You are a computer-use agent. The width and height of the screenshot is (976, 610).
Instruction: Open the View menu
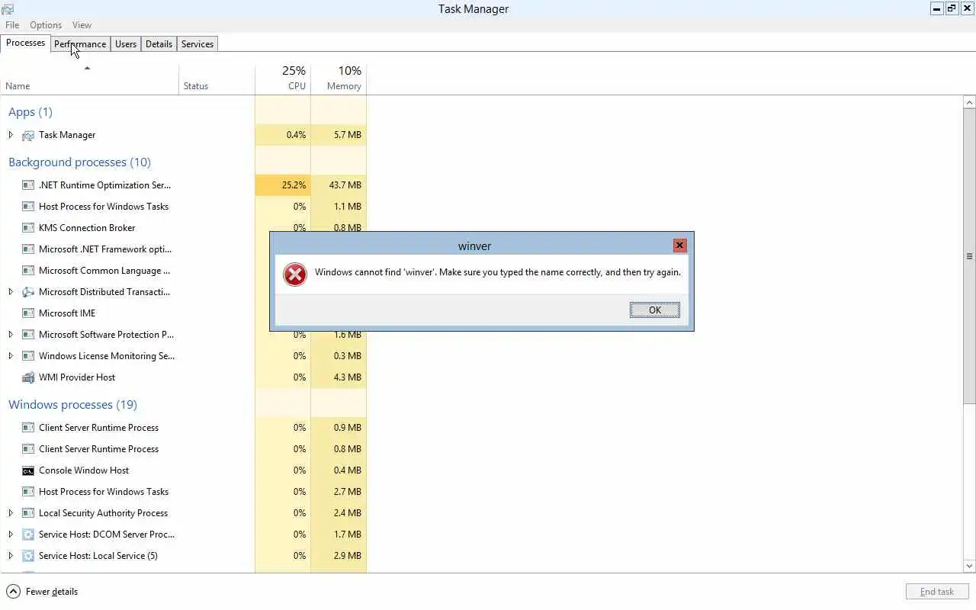pyautogui.click(x=82, y=25)
